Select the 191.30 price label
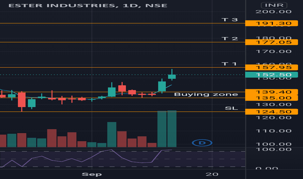303x179 pixels. (271, 23)
